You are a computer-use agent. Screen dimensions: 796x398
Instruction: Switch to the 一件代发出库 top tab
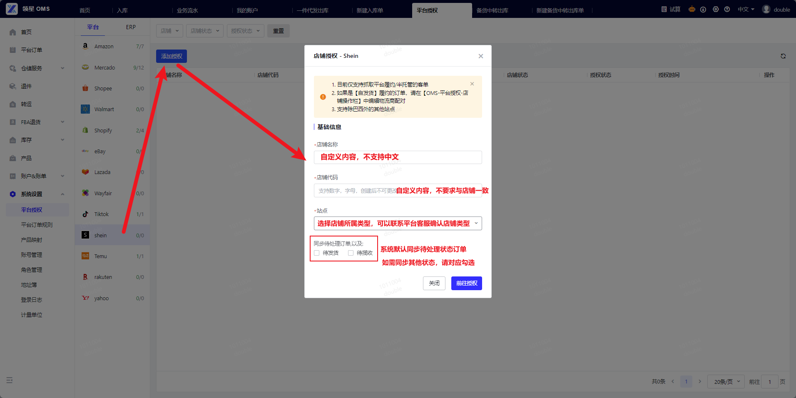pyautogui.click(x=313, y=10)
